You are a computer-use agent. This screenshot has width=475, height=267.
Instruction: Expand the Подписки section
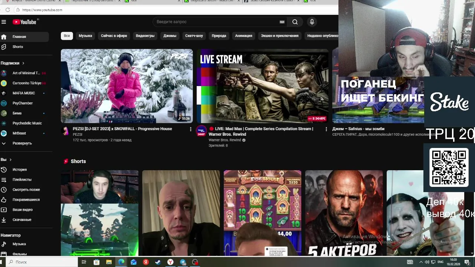12,63
